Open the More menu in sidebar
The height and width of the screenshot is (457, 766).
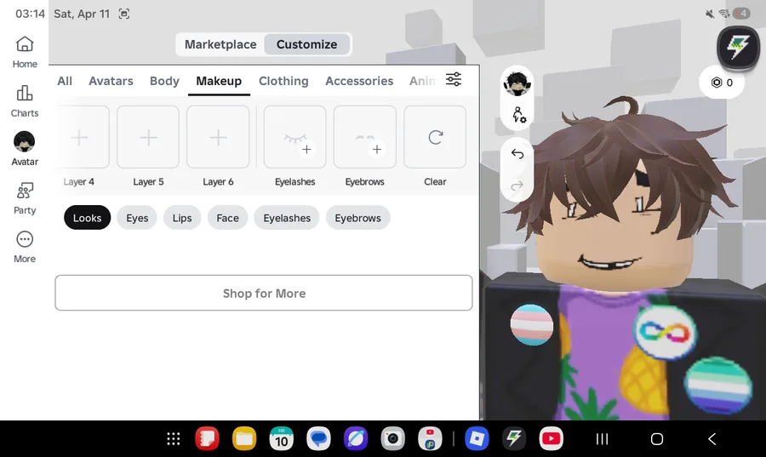[x=25, y=247]
